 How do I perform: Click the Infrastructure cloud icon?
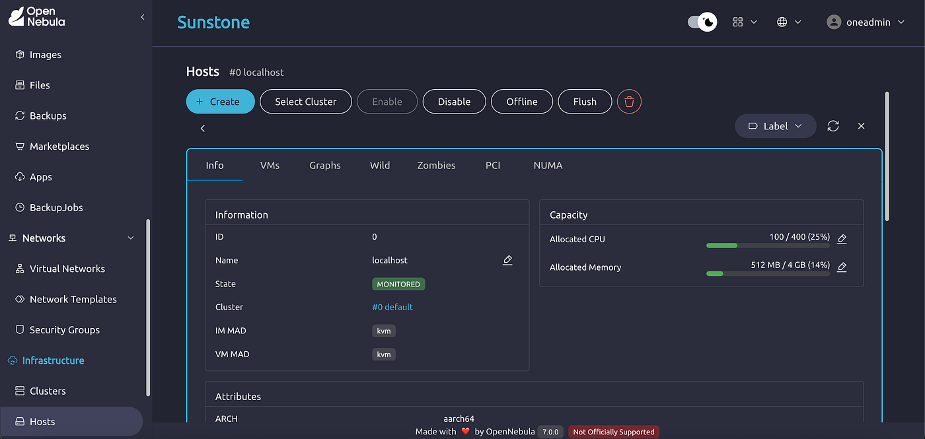point(13,360)
